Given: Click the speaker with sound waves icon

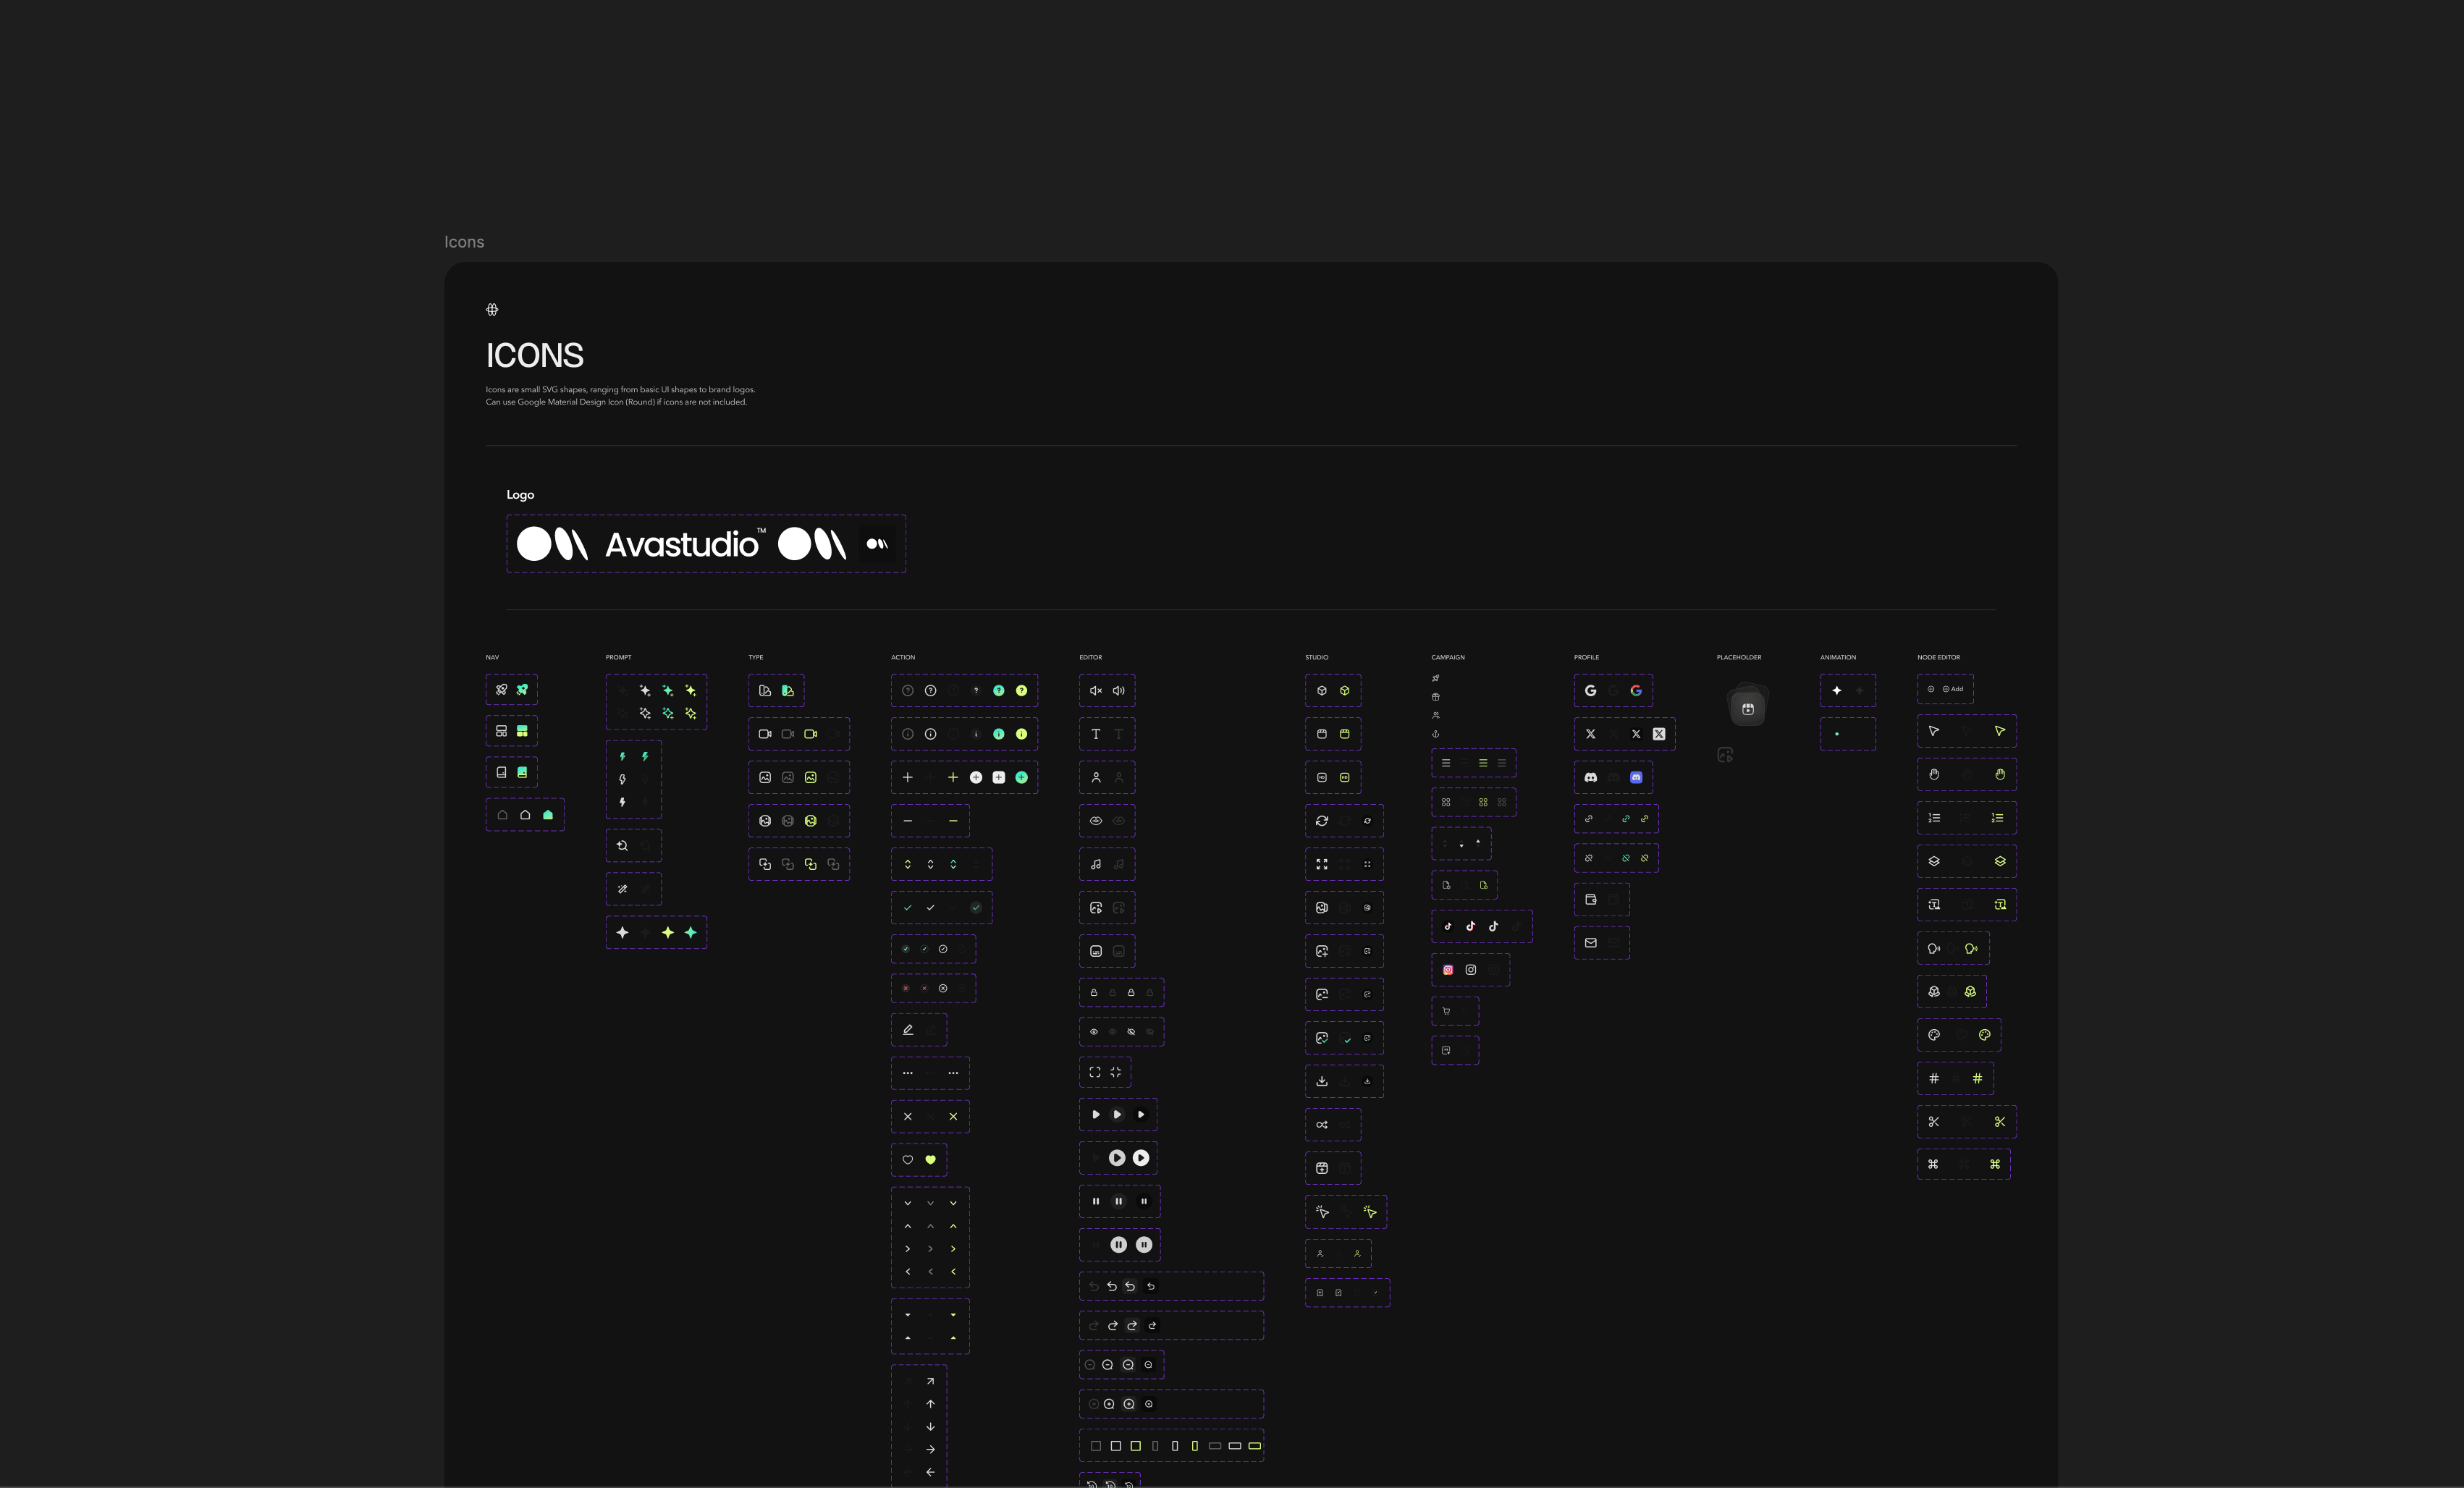Looking at the screenshot, I should tap(1119, 691).
